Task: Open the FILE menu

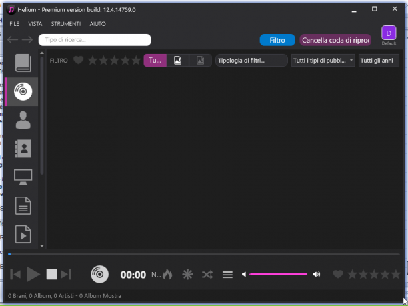Action: (14, 24)
